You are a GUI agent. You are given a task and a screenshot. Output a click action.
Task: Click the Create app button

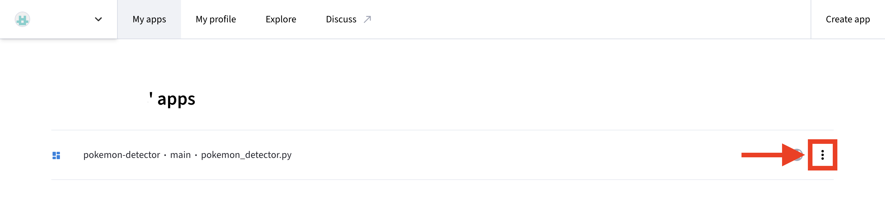847,20
